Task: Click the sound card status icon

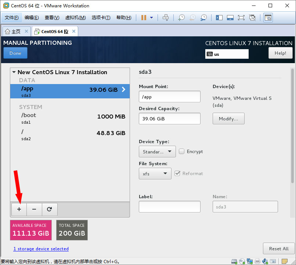Action: tap(266, 261)
